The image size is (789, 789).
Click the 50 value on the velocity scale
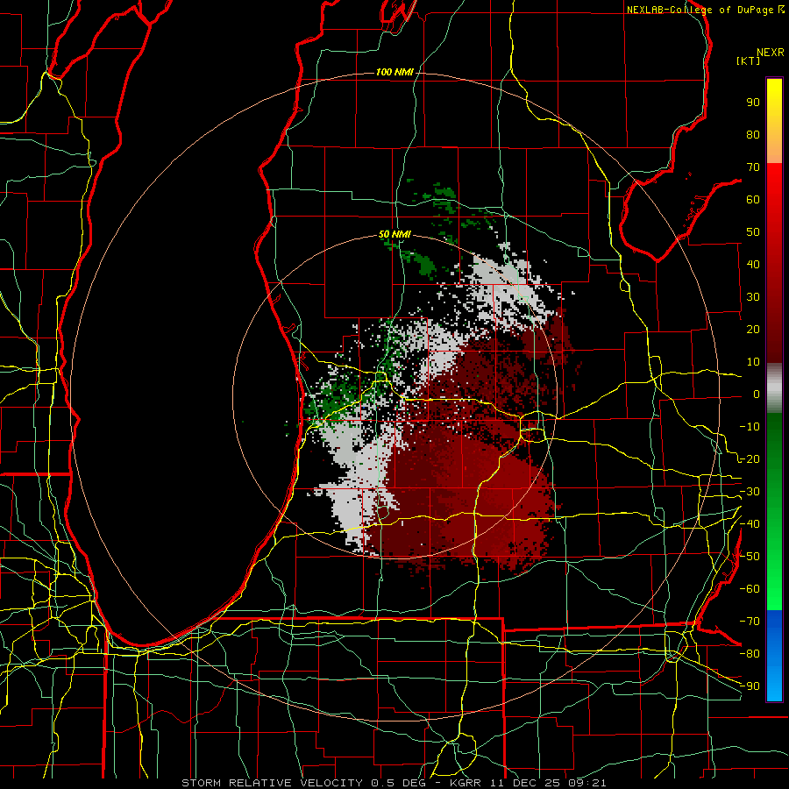753,232
